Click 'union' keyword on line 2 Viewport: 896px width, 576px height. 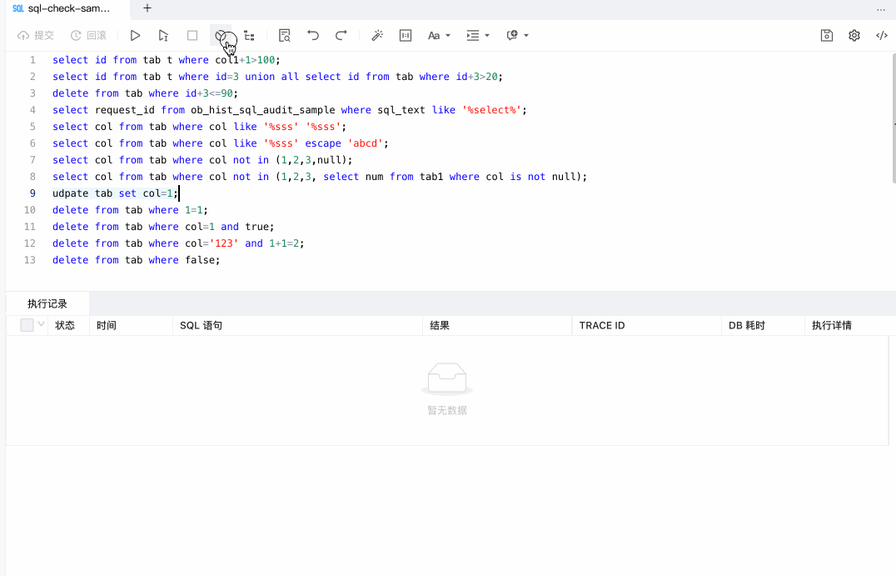click(260, 77)
